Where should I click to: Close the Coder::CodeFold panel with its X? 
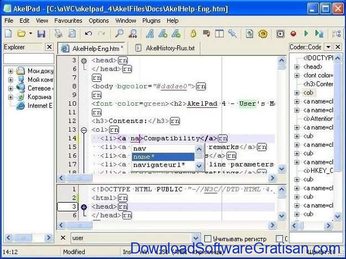pyautogui.click(x=338, y=47)
